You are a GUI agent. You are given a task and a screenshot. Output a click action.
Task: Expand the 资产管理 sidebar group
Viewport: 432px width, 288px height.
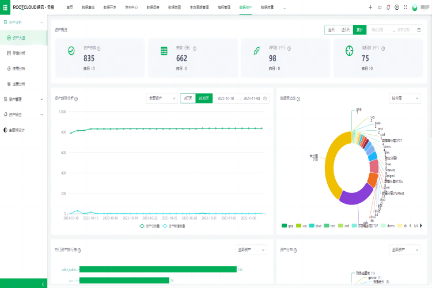(x=23, y=99)
